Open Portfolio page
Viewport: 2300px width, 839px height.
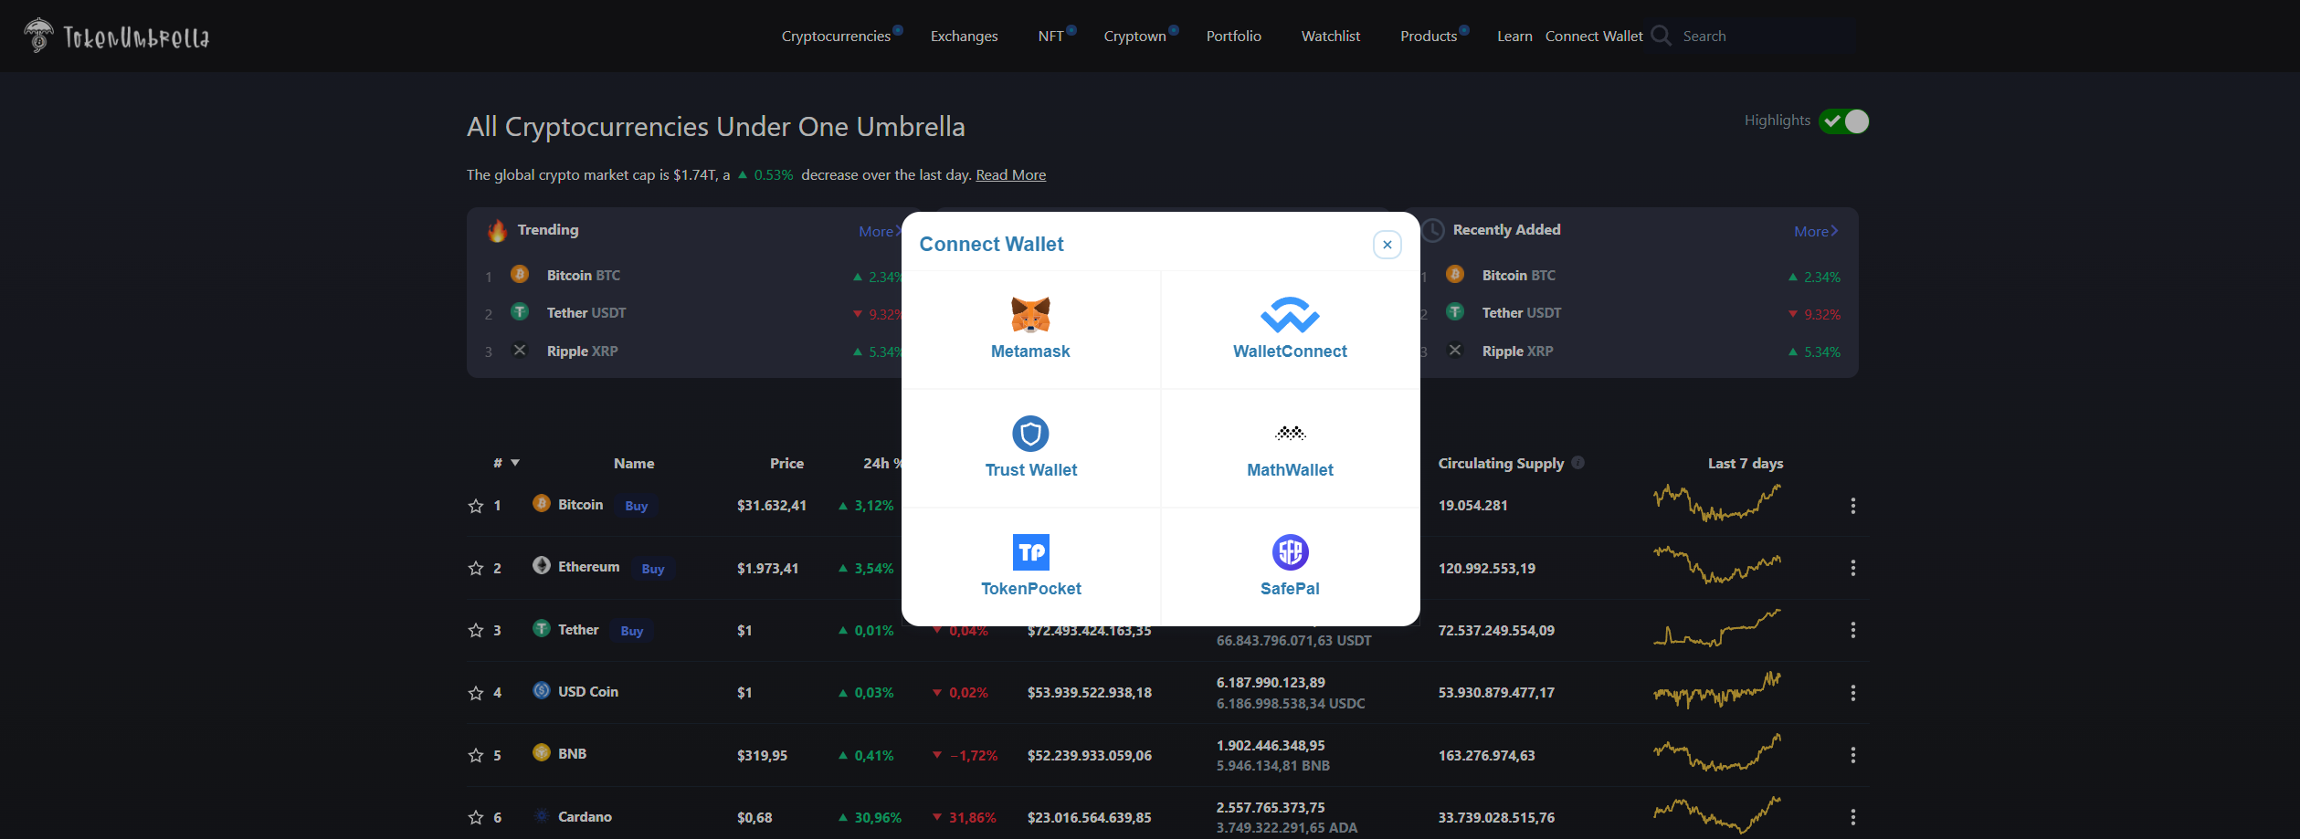tap(1233, 37)
